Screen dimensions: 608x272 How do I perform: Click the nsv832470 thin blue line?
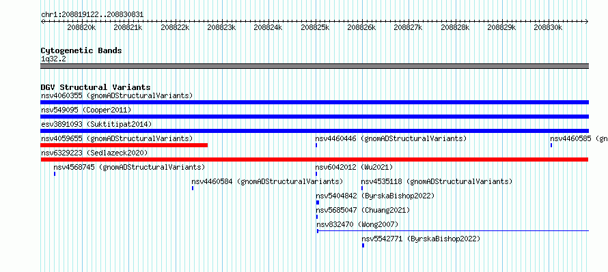pyautogui.click(x=453, y=231)
